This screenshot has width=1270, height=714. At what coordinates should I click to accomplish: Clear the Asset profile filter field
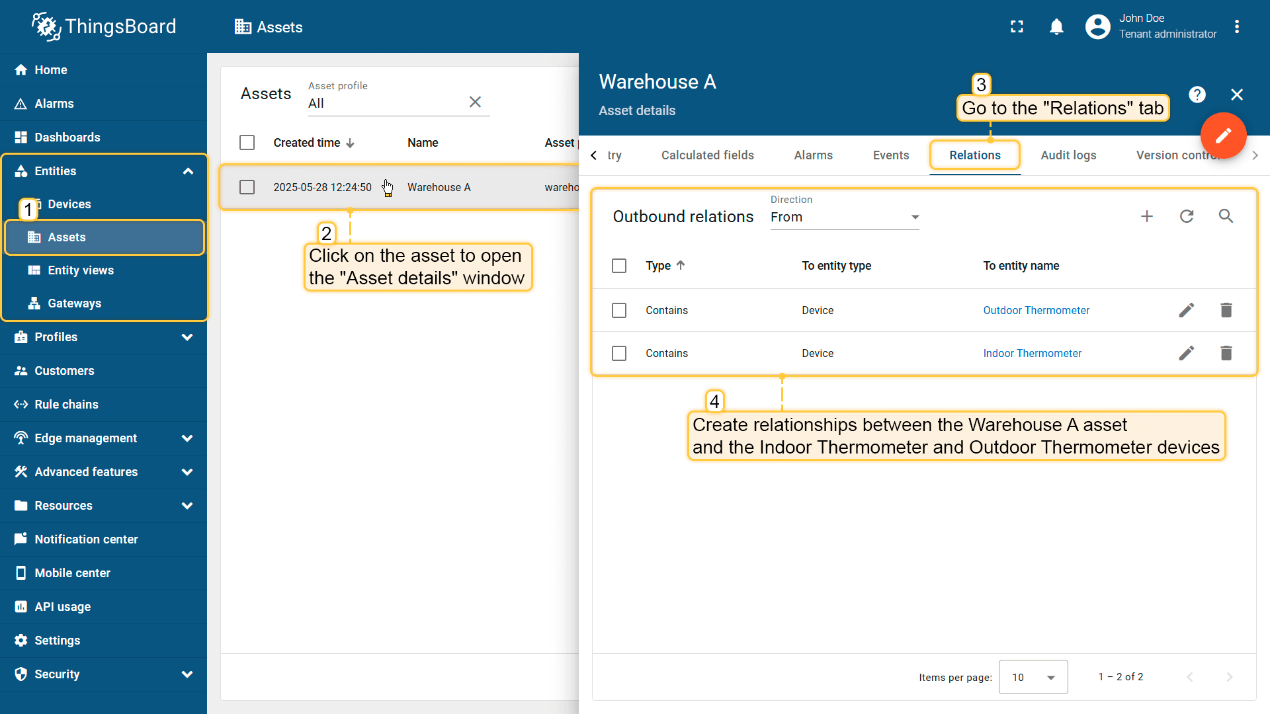coord(475,102)
